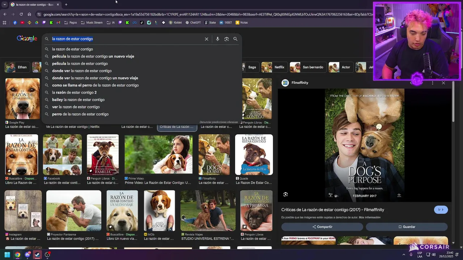463x260 pixels.
Task: Submit search with magnifying glass button
Action: click(235, 39)
